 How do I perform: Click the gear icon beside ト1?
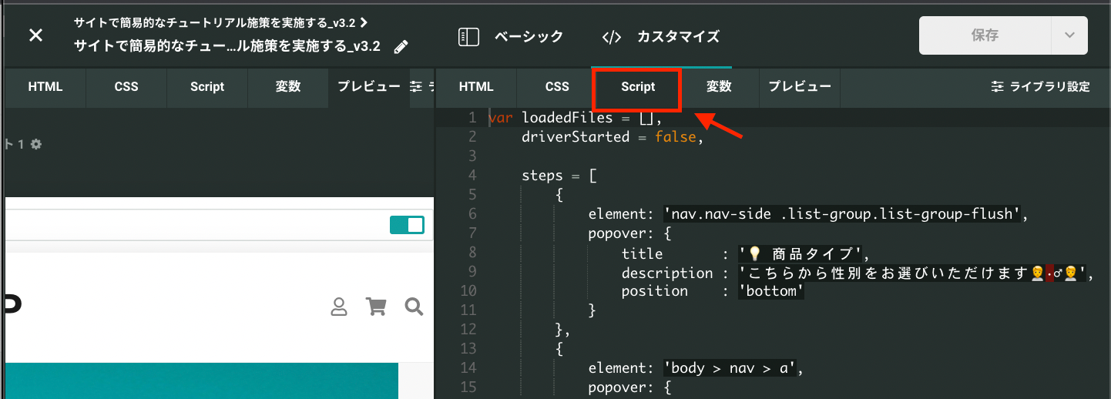(x=36, y=144)
